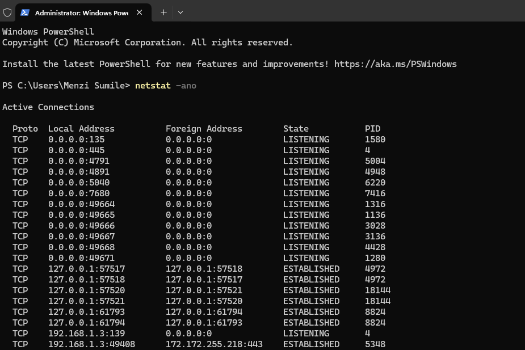Close the Administrator Windows PowerShell tab
Viewport: 525px width, 350px height.
140,12
